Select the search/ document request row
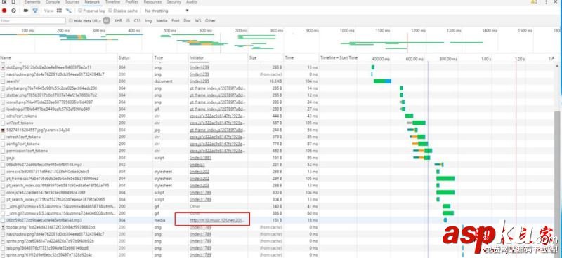The width and height of the screenshot is (562, 258). click(277, 81)
